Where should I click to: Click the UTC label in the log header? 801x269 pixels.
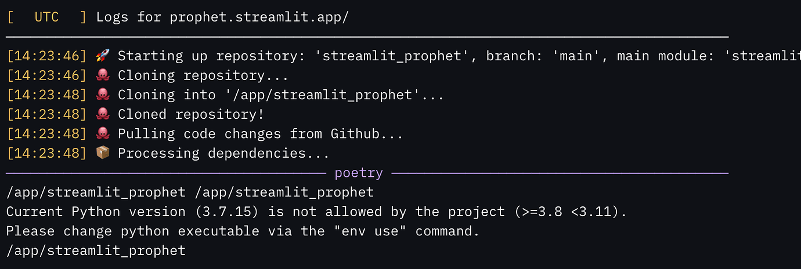tap(46, 17)
